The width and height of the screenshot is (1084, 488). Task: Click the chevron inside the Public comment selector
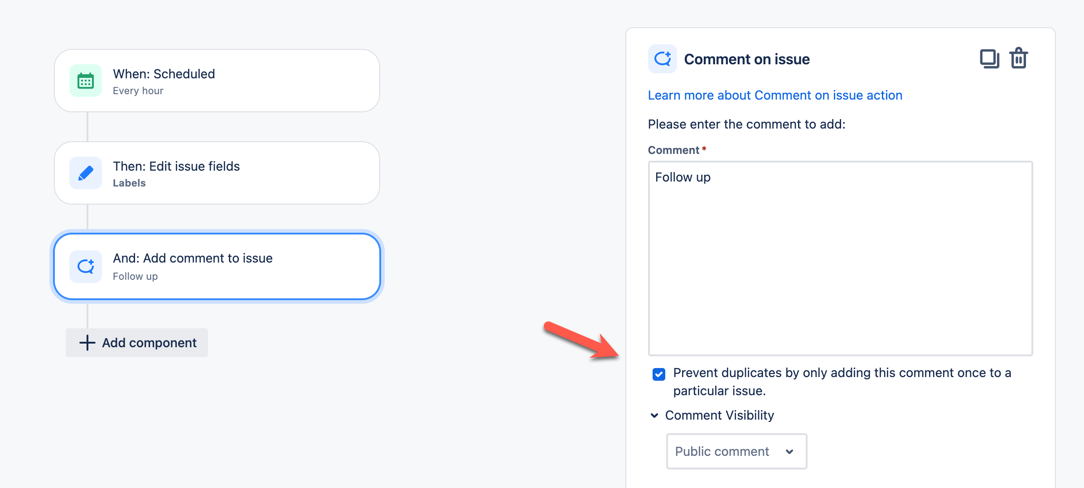789,451
